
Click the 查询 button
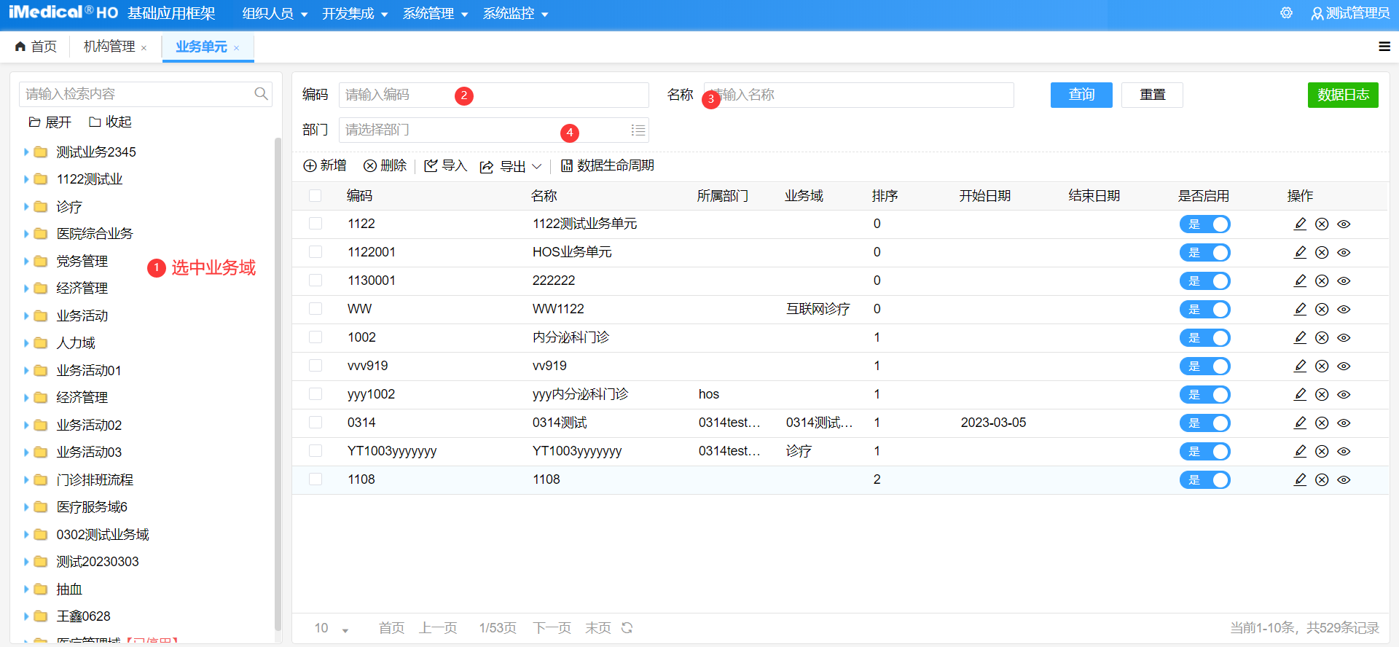pos(1081,95)
